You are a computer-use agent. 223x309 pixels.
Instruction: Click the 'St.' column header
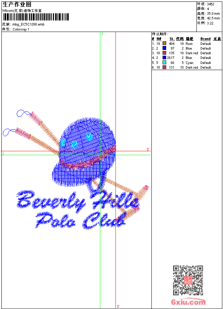[172, 39]
